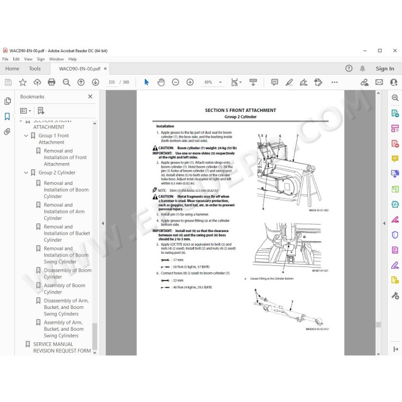Open fit page options icon
This screenshot has height=402, width=402.
(x=236, y=82)
